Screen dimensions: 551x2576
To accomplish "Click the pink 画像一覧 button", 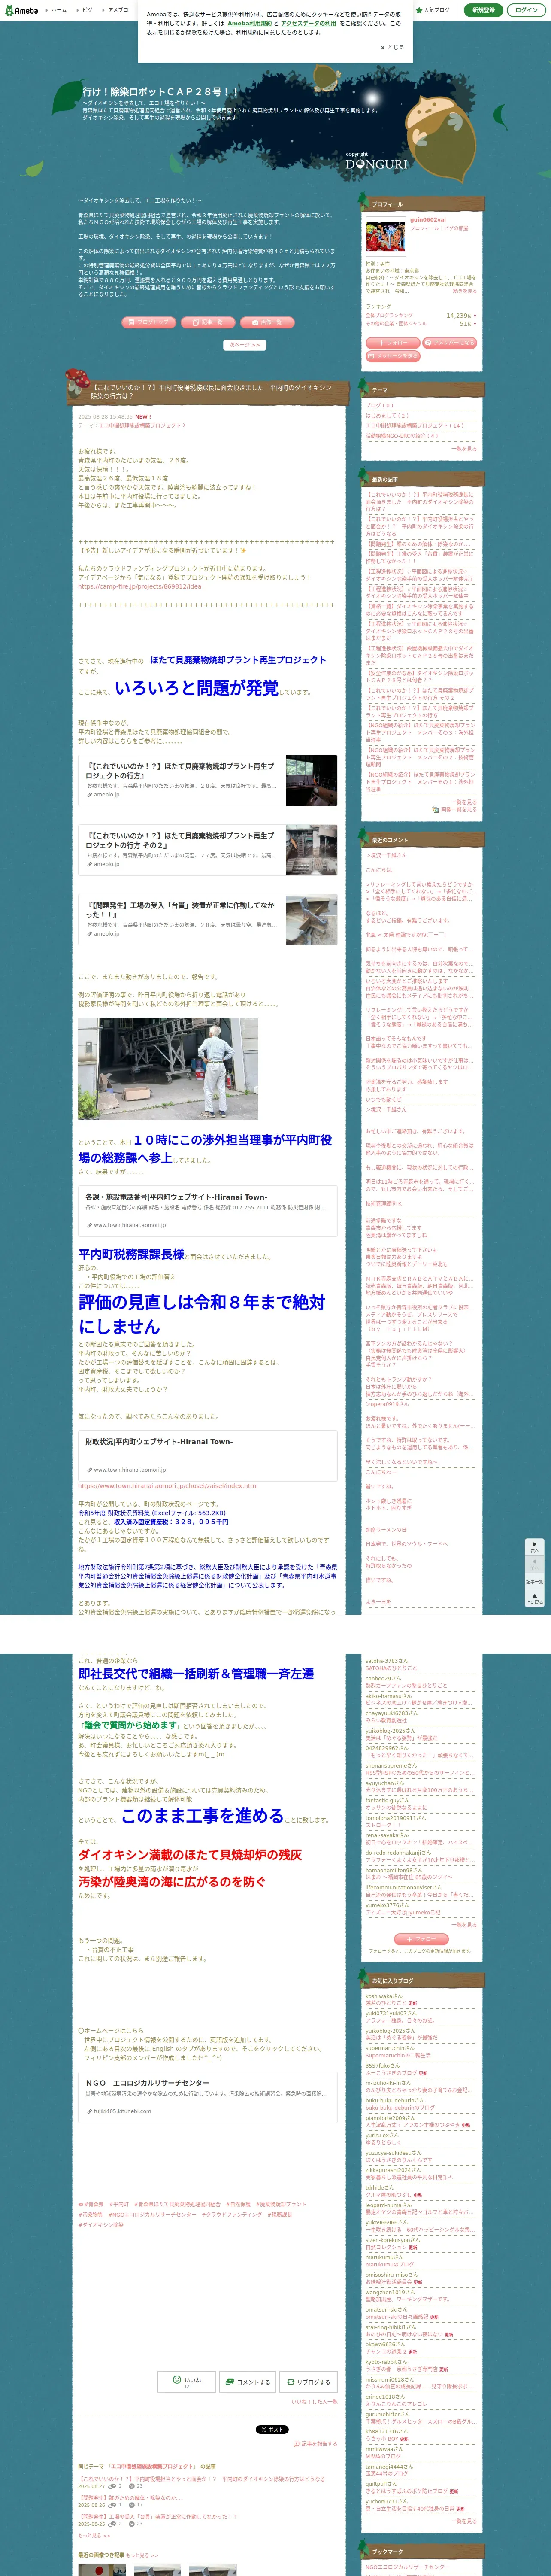I will 266,322.
